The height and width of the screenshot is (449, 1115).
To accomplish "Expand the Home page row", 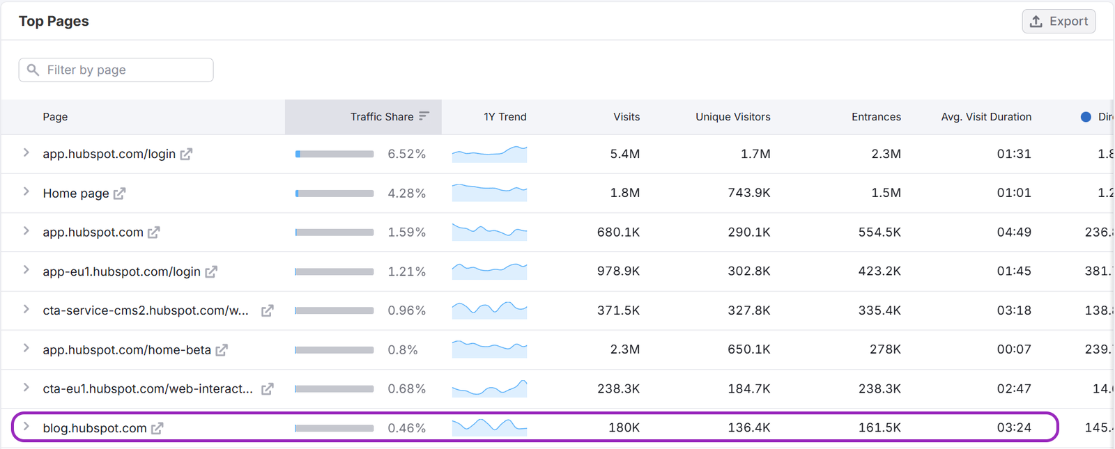I will [x=26, y=192].
